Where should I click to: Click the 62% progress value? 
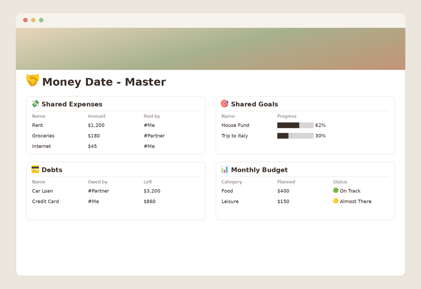(x=320, y=125)
